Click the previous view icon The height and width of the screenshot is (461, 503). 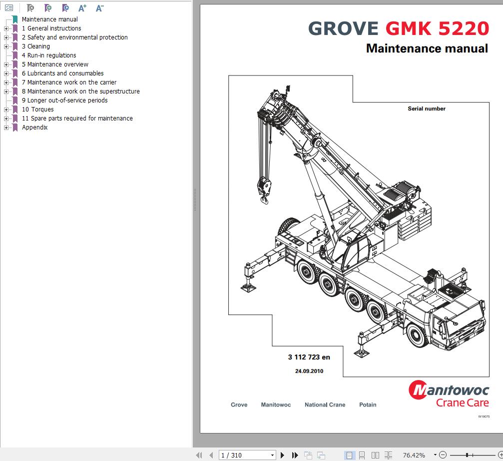[x=308, y=455]
